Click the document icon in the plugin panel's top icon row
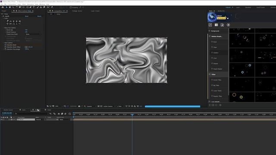Image resolution: width=276 pixels, height=155 pixels. [223, 25]
